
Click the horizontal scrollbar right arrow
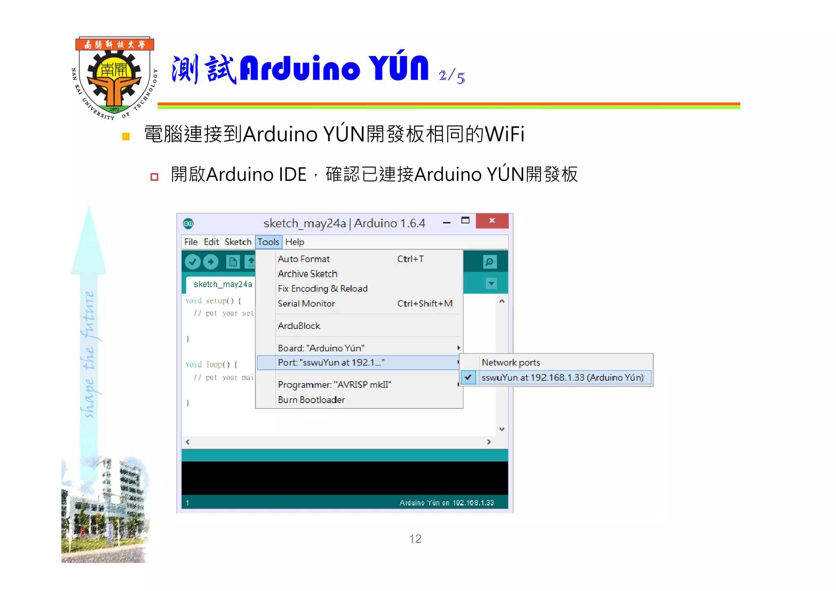click(x=489, y=442)
